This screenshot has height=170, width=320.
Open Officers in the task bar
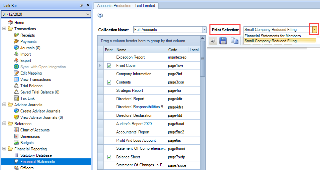(x=27, y=168)
